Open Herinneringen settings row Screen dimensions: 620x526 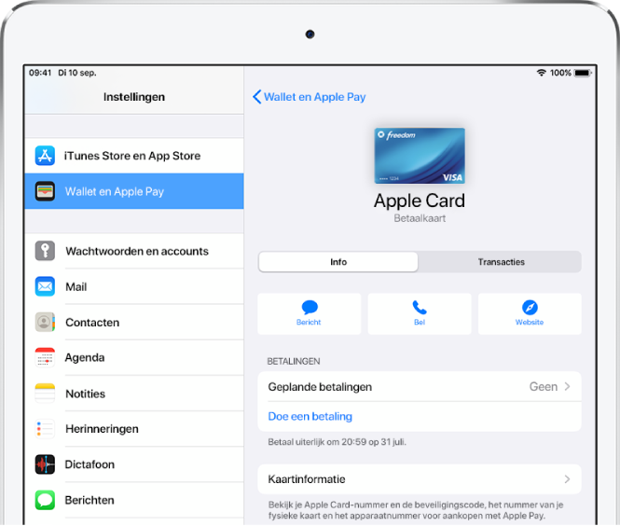click(134, 429)
